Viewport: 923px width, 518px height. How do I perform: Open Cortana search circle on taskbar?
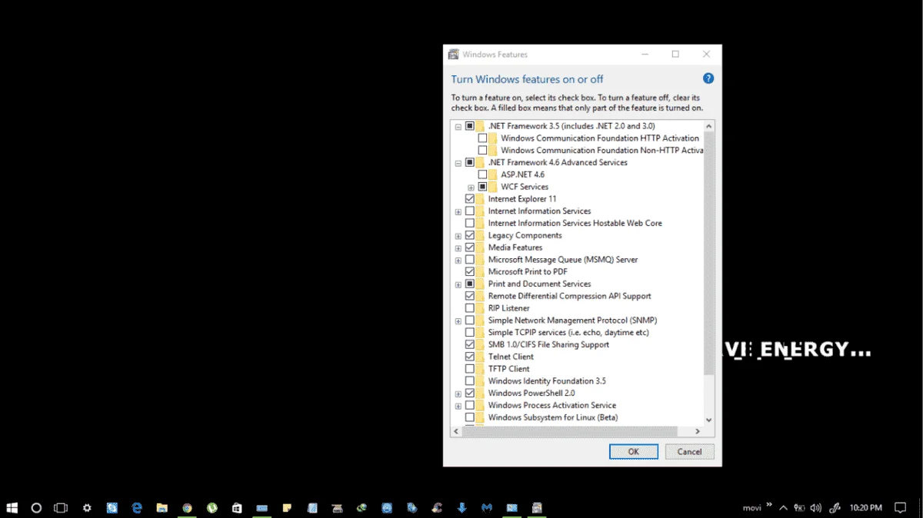coord(36,508)
